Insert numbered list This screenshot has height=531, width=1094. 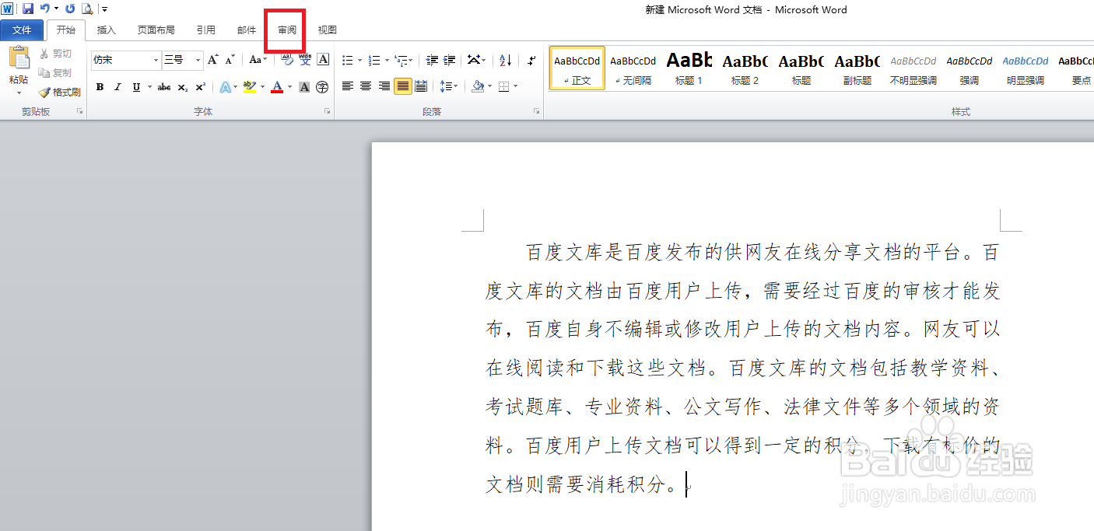point(373,60)
